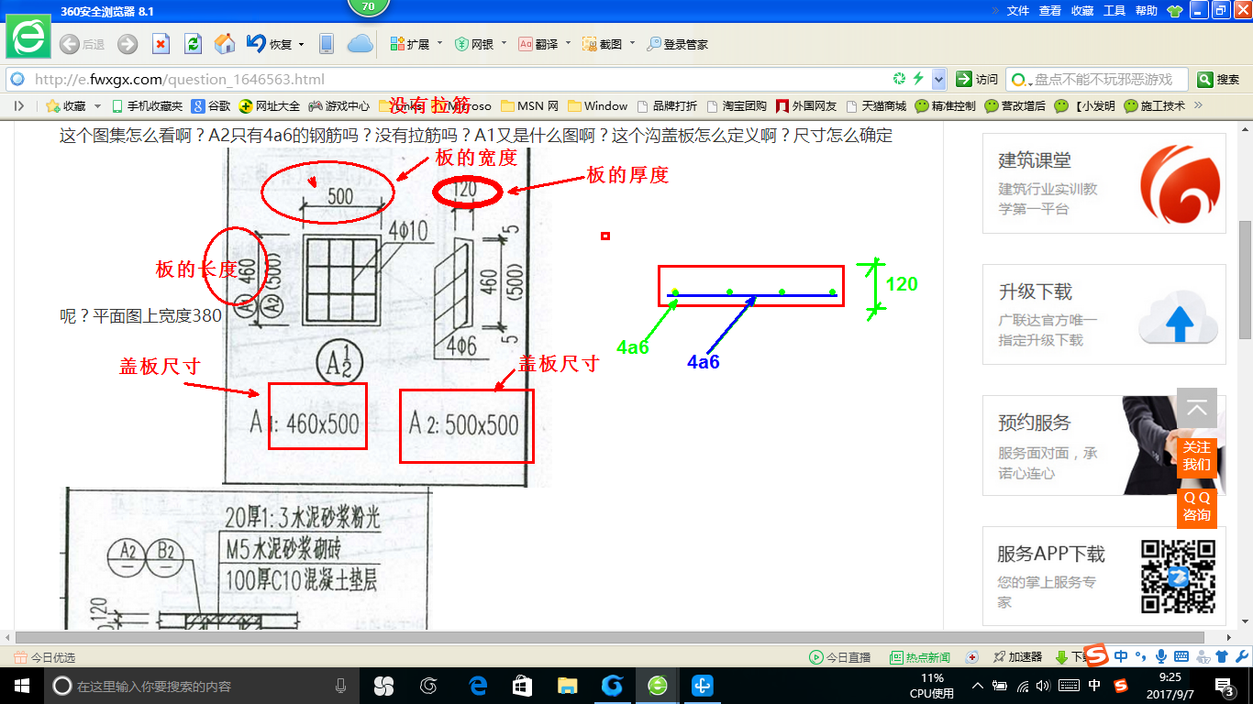Viewport: 1253px width, 704px height.
Task: Open Microsoft Edge from taskbar
Action: pos(478,685)
